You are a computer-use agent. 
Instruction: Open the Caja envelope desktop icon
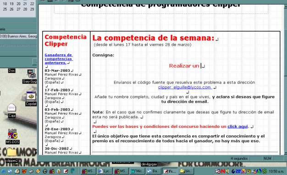tap(12, 110)
